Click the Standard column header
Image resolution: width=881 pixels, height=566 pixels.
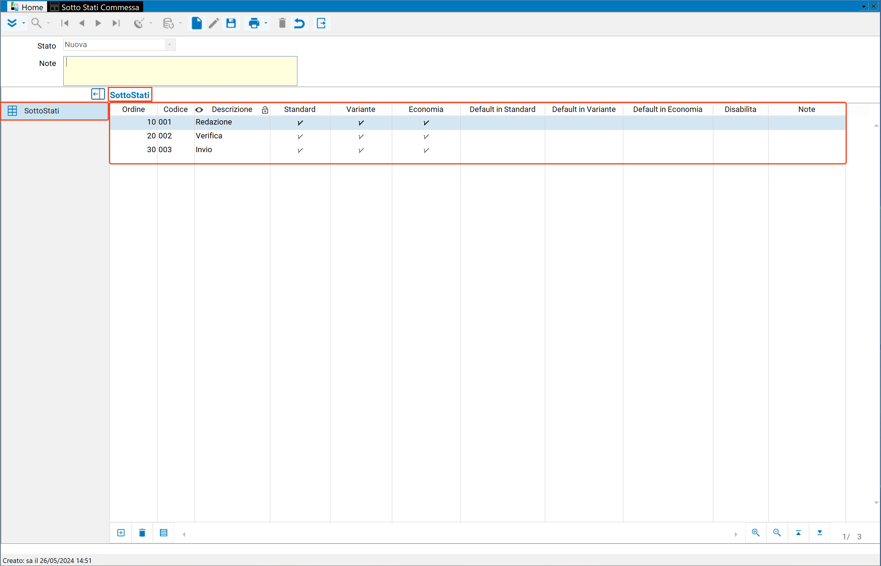tap(300, 109)
